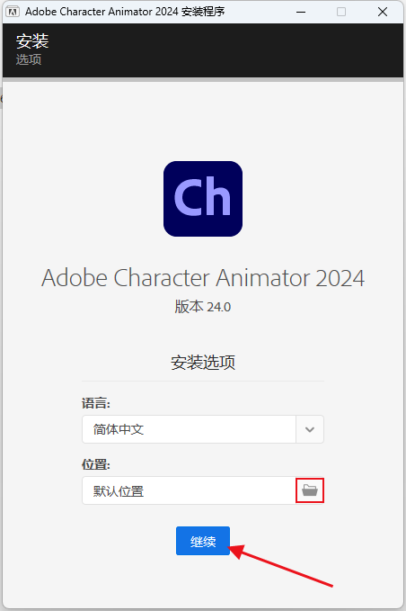Image resolution: width=406 pixels, height=611 pixels.
Task: Open the folder browse icon for location
Action: click(310, 490)
